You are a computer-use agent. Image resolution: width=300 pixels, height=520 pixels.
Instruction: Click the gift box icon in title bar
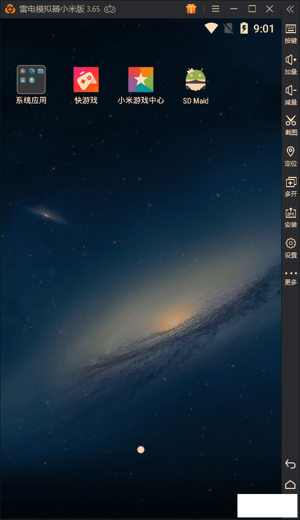point(191,9)
